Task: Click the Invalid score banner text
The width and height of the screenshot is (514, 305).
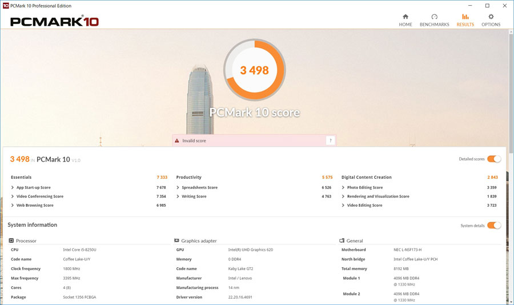Action: (x=194, y=141)
